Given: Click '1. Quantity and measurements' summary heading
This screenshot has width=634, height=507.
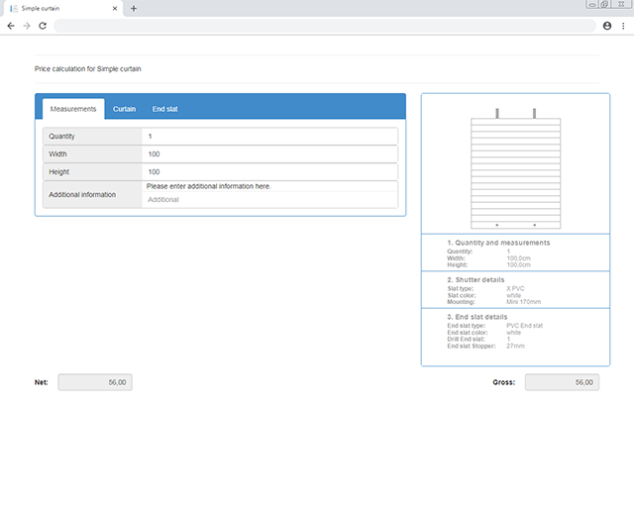Looking at the screenshot, I should [x=498, y=243].
